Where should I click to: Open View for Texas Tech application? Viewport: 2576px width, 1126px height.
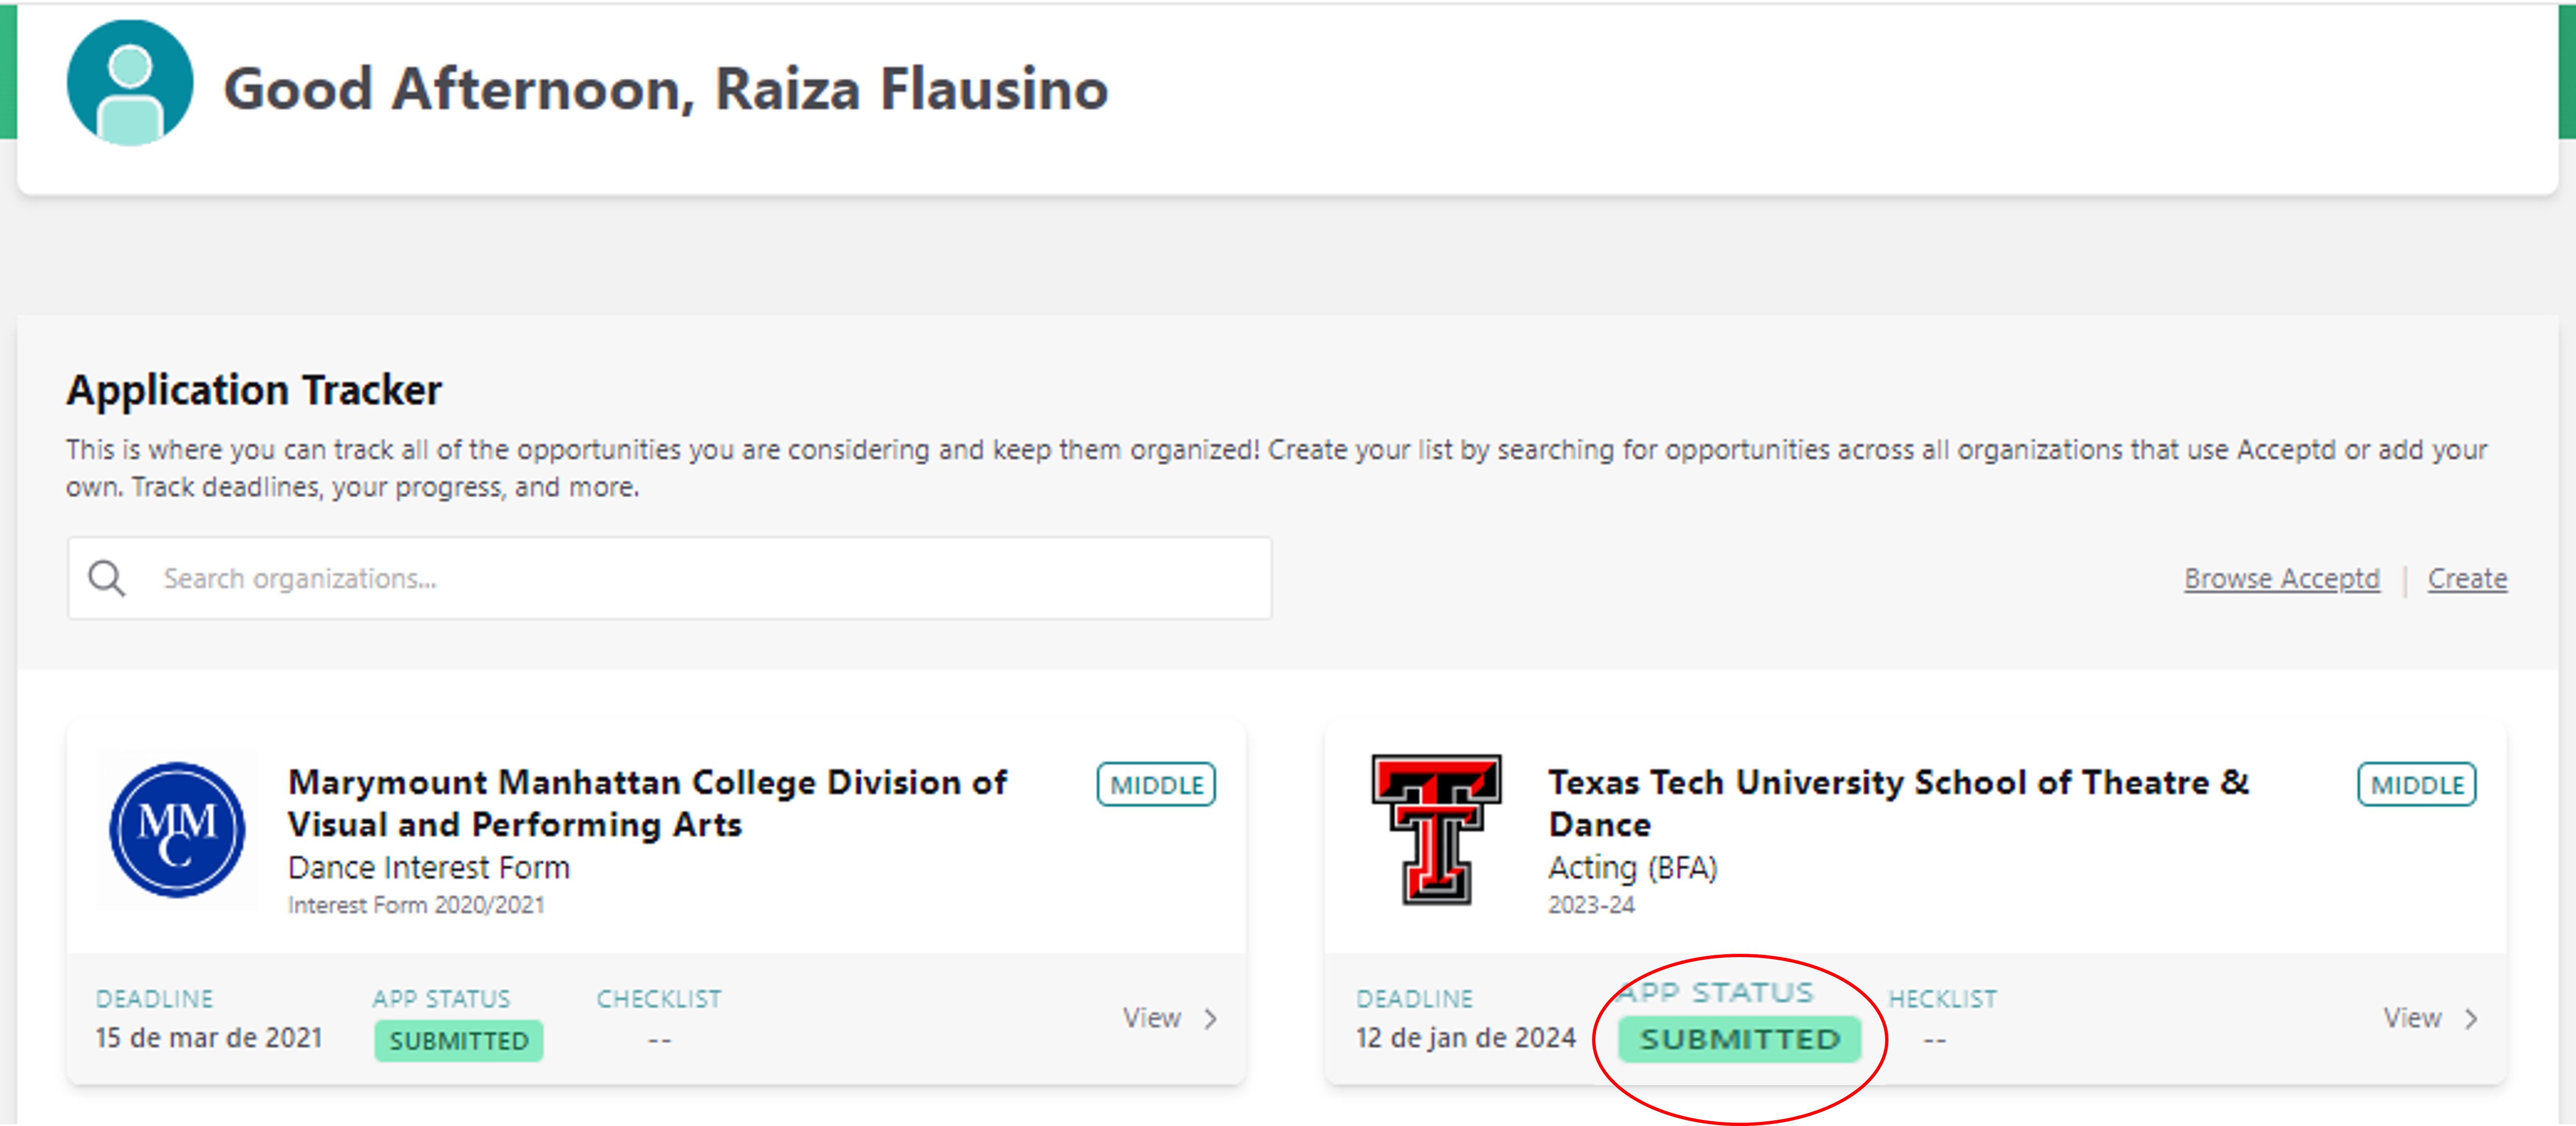pyautogui.click(x=2412, y=1018)
